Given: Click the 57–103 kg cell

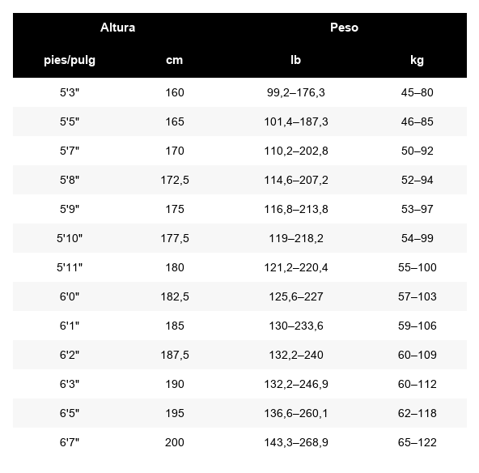Looking at the screenshot, I should click(417, 296).
